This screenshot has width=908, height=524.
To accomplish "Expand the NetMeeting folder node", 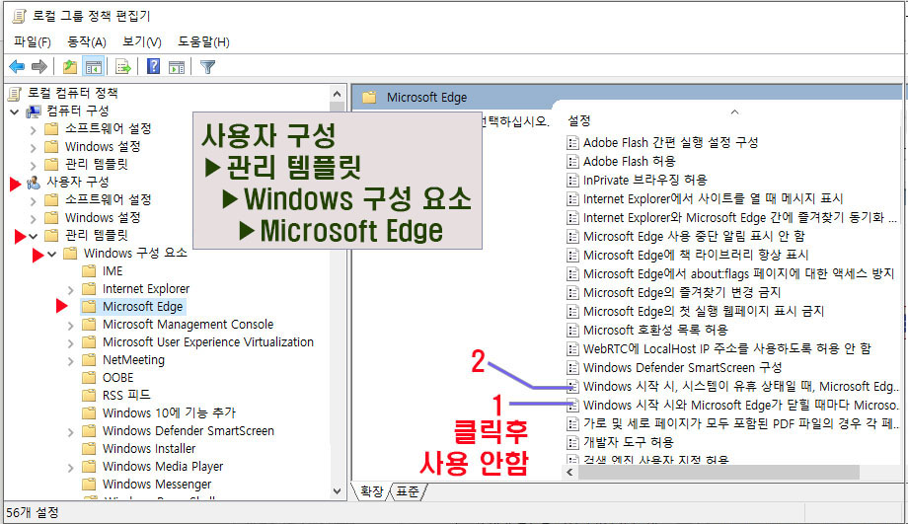I will click(x=70, y=361).
